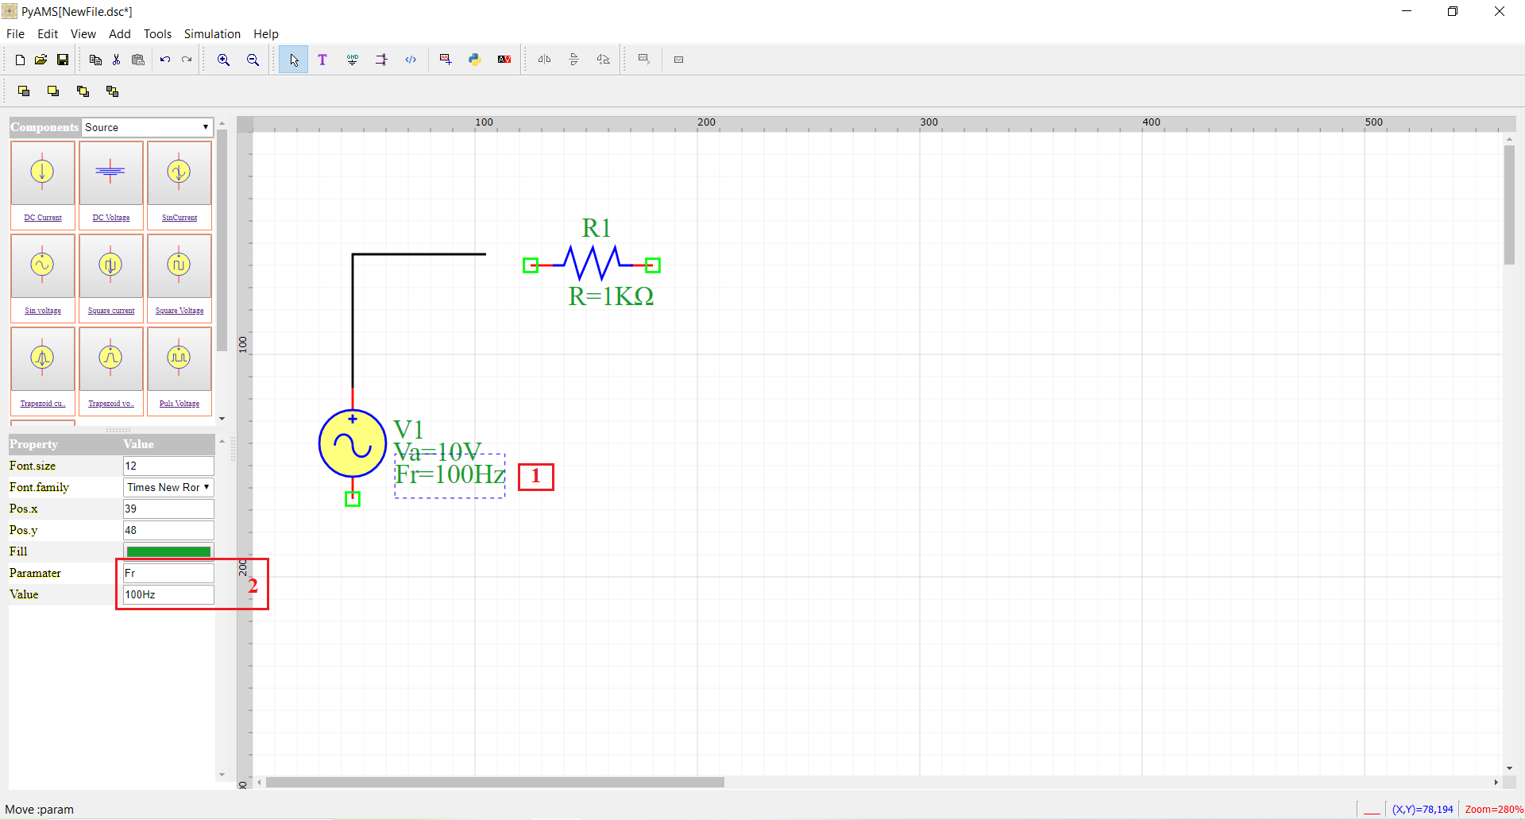Image resolution: width=1525 pixels, height=820 pixels.
Task: Open the Help menu
Action: (266, 34)
